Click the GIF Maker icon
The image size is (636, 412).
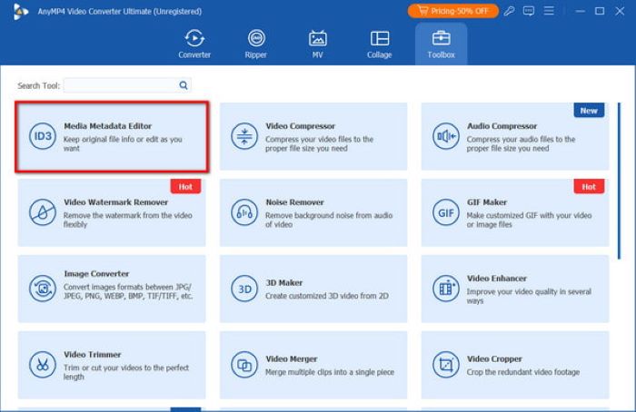pyautogui.click(x=446, y=212)
